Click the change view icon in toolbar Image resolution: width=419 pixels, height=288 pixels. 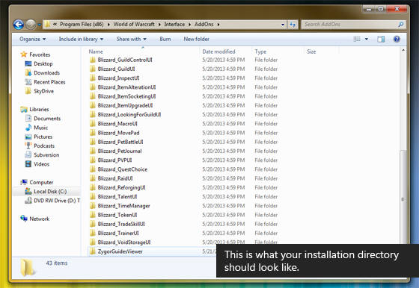(357, 39)
